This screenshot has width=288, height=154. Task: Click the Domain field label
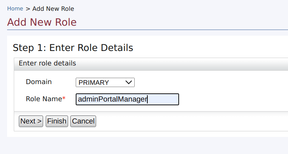(39, 82)
